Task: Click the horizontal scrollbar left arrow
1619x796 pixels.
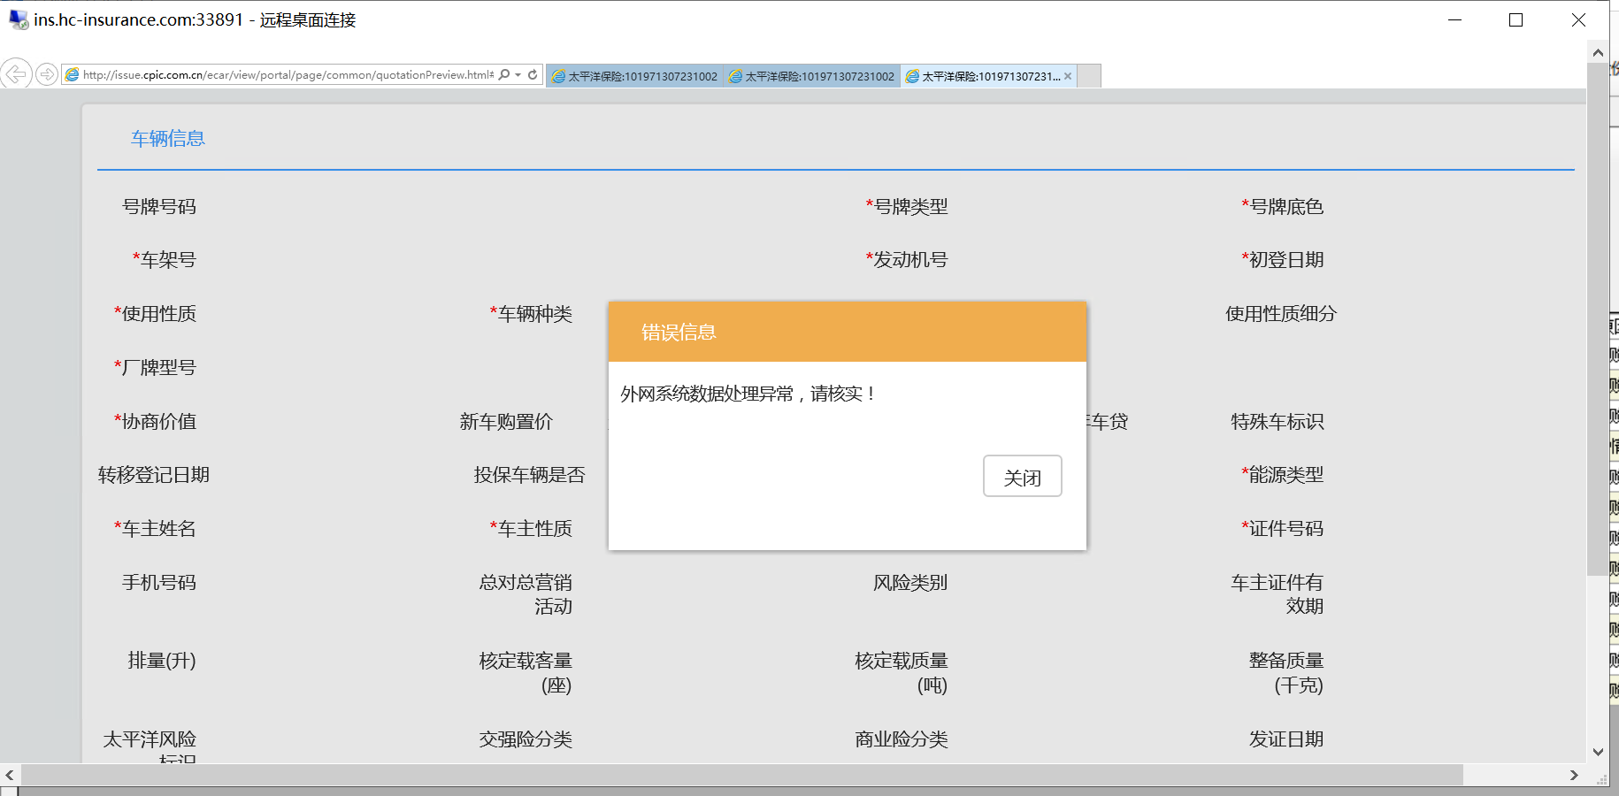Action: coord(10,775)
